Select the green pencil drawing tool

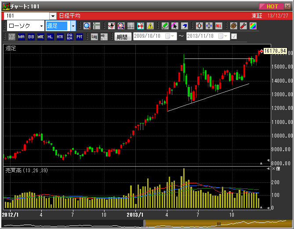point(165,26)
